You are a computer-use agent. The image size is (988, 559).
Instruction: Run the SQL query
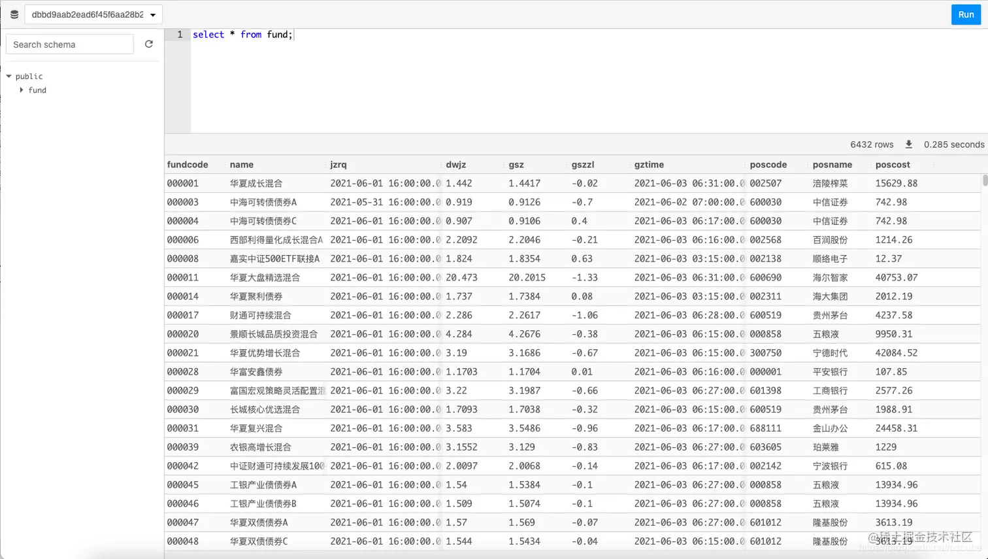click(x=966, y=14)
